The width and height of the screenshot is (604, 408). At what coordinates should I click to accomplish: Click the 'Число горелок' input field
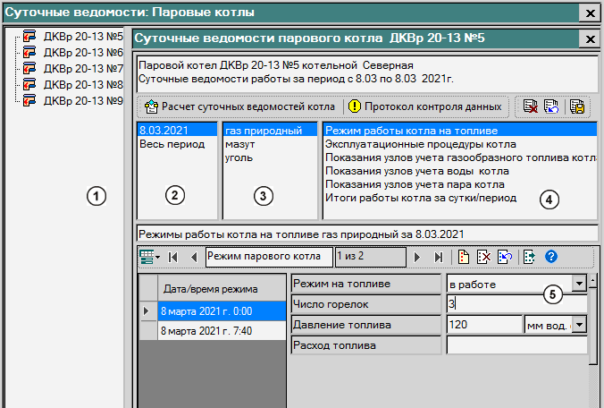516,303
